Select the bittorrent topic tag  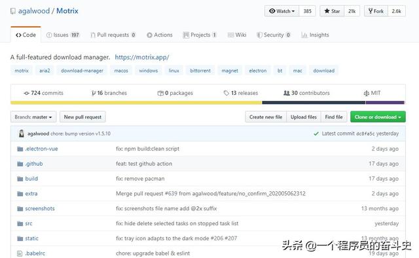point(200,71)
